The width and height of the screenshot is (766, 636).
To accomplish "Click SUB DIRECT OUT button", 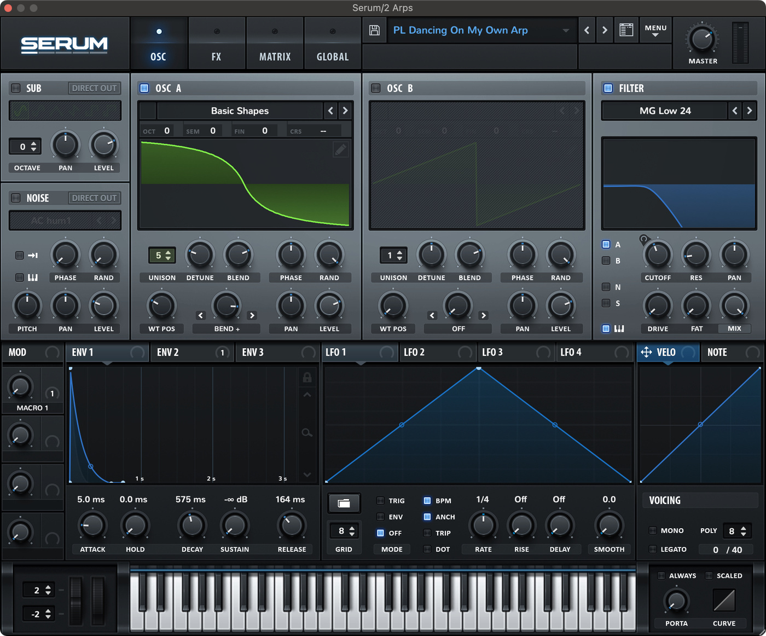I will pyautogui.click(x=95, y=88).
